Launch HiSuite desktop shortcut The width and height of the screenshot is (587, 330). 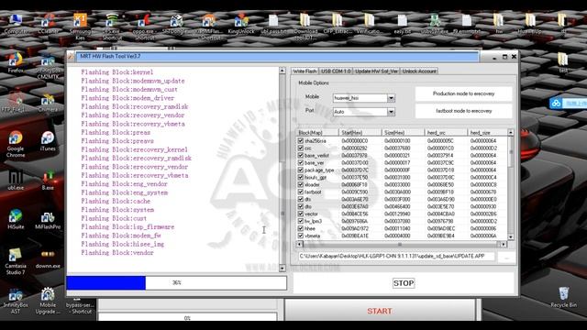coord(16,219)
